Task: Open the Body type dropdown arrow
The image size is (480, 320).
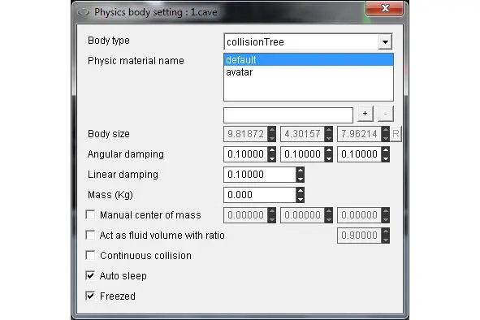Action: (x=385, y=42)
